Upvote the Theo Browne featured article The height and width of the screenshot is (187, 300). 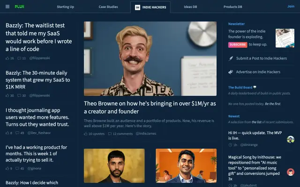[x=85, y=134]
